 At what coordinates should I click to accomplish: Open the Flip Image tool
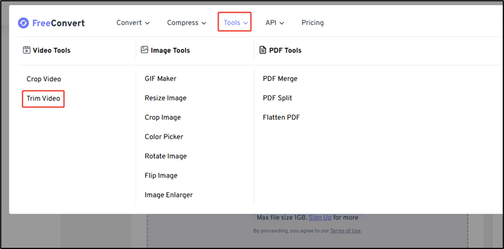coord(161,175)
